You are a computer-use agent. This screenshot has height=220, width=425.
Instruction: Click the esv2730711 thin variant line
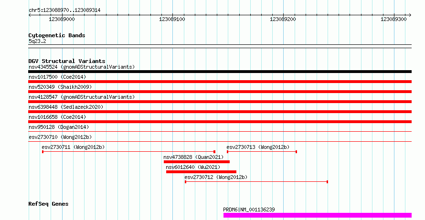click(x=129, y=152)
